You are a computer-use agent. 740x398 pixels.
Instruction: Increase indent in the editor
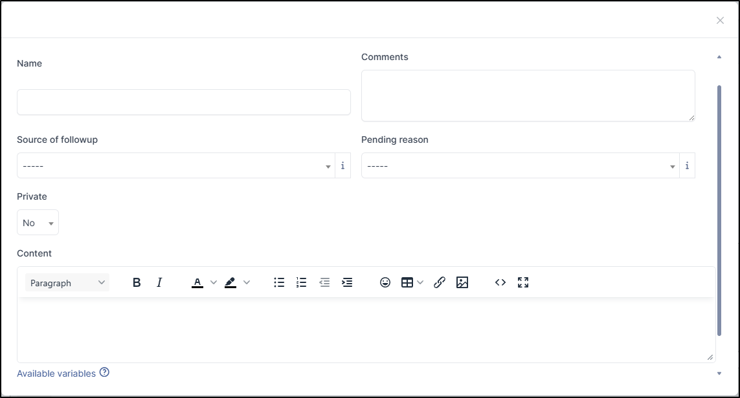pos(347,282)
